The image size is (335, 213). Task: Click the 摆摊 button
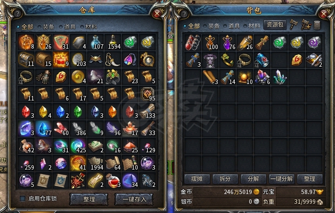[197, 179]
